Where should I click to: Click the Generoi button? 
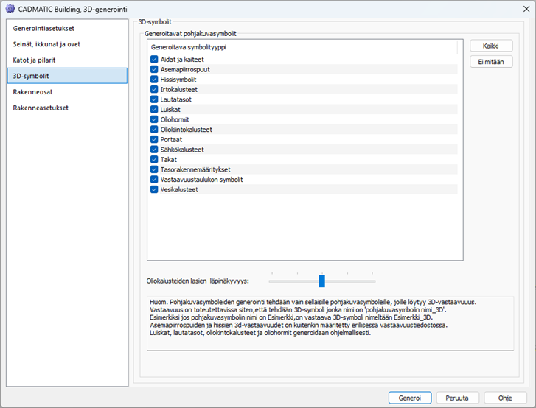pyautogui.click(x=410, y=397)
